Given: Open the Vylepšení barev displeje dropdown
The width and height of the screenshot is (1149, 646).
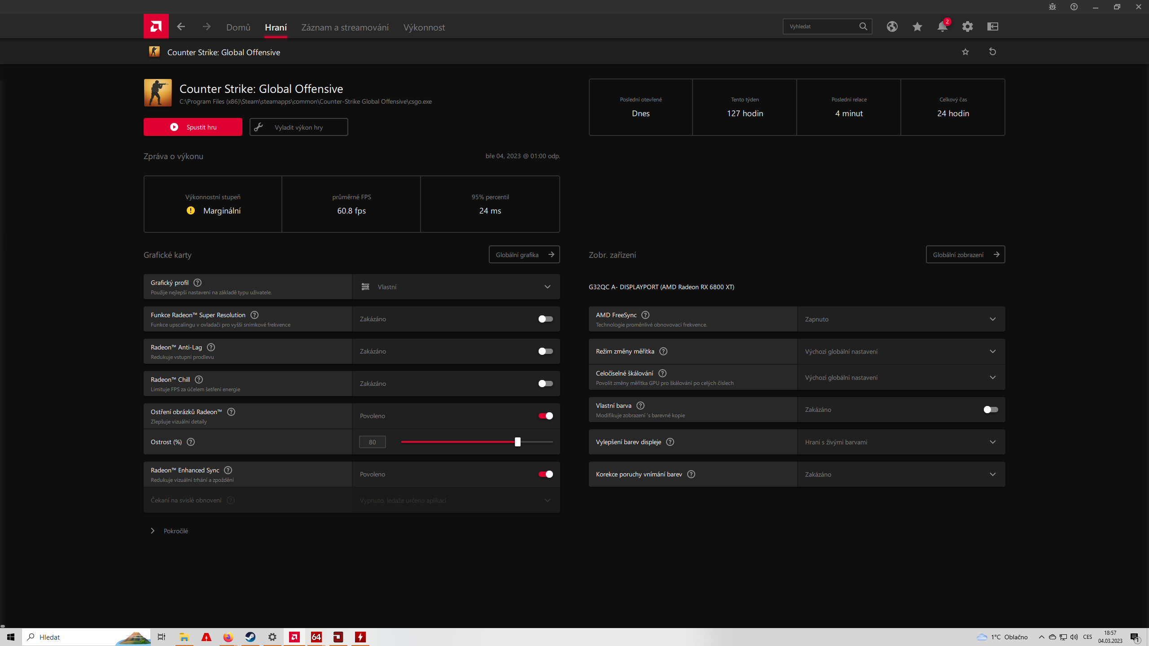Looking at the screenshot, I should [x=901, y=442].
